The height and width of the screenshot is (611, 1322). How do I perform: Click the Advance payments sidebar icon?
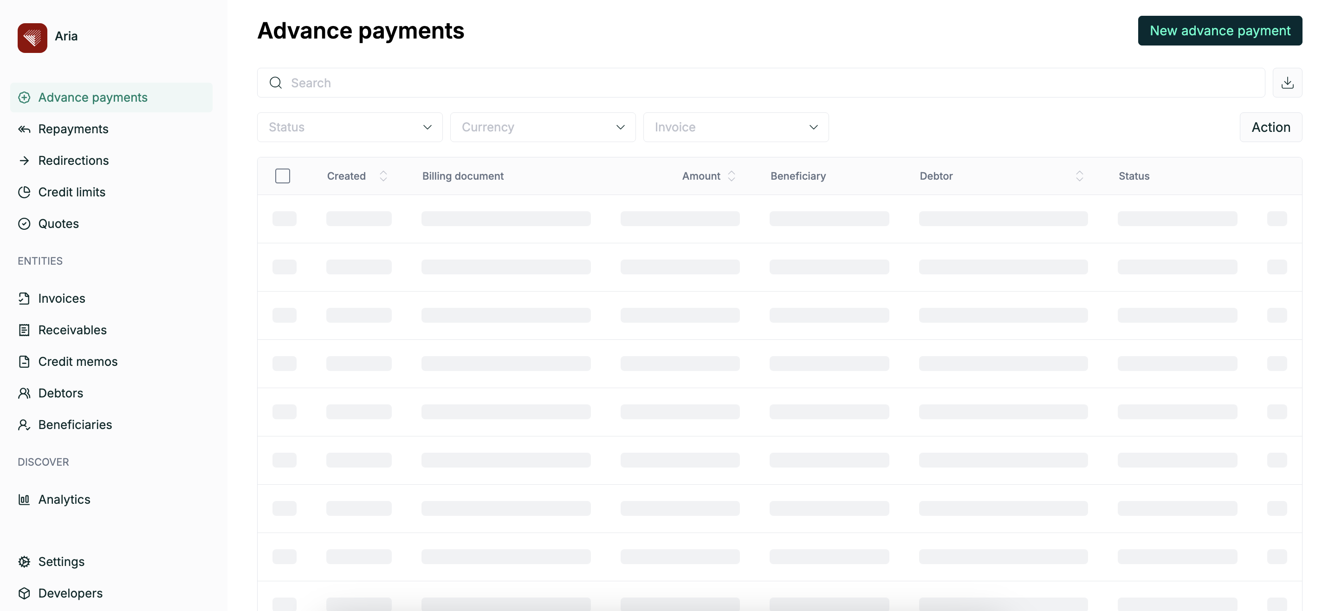pos(24,97)
